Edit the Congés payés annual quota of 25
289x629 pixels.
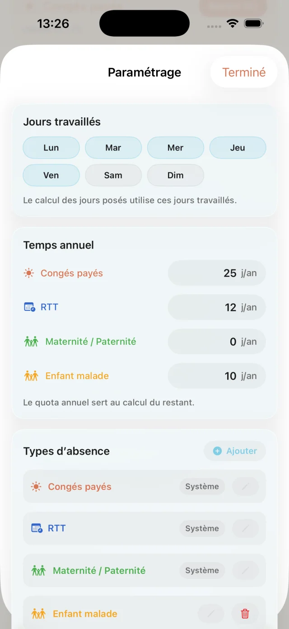click(217, 273)
